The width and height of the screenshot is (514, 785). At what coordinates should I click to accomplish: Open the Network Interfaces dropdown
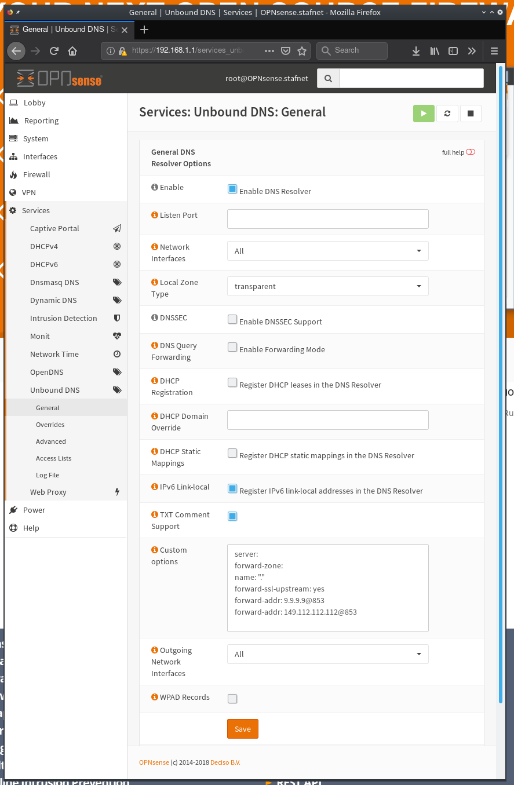click(x=327, y=251)
